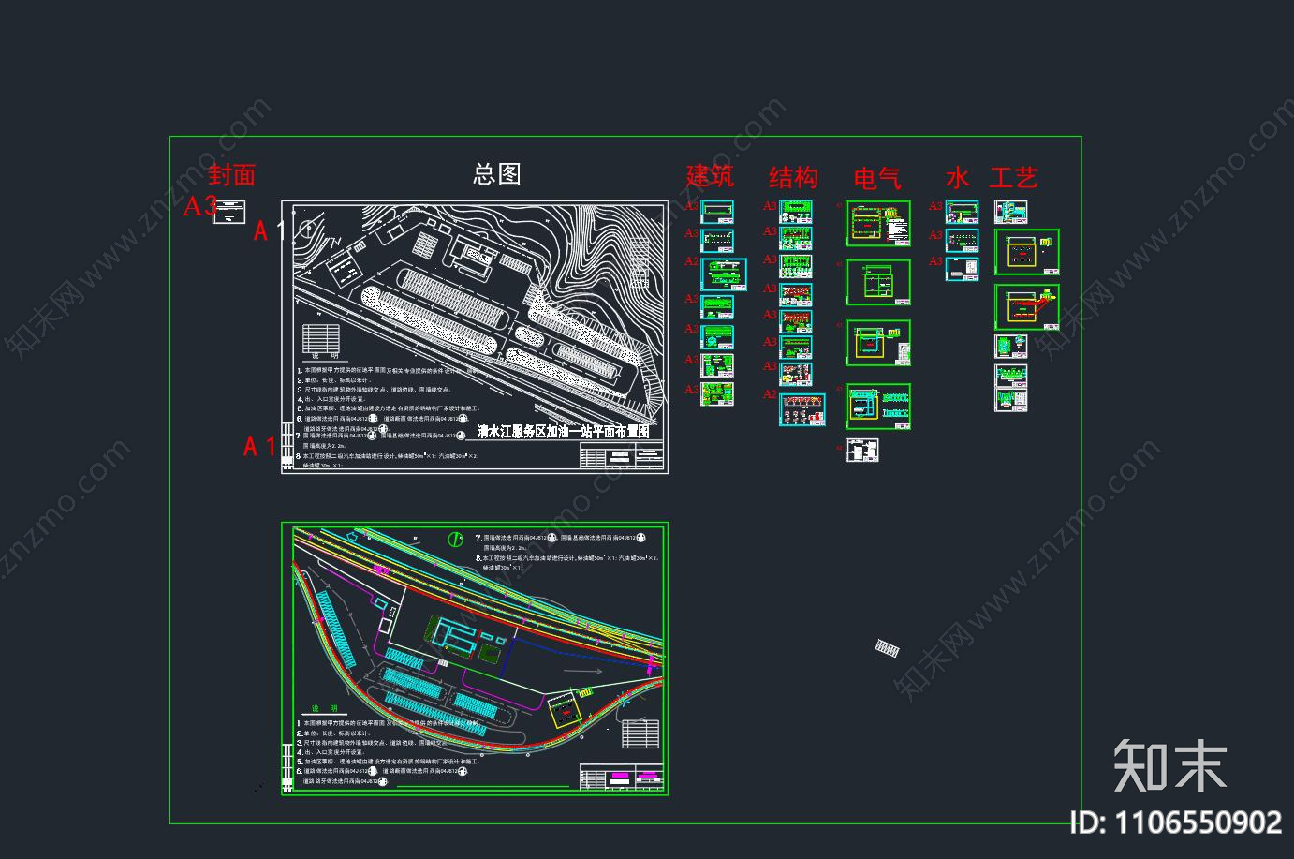Image resolution: width=1294 pixels, height=859 pixels.
Task: Open the third, larger thumbnail under 建筑
Action: click(x=725, y=275)
